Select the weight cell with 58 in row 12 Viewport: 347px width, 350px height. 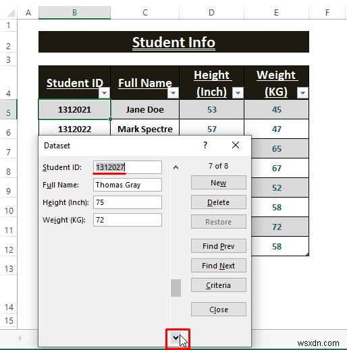pos(280,246)
